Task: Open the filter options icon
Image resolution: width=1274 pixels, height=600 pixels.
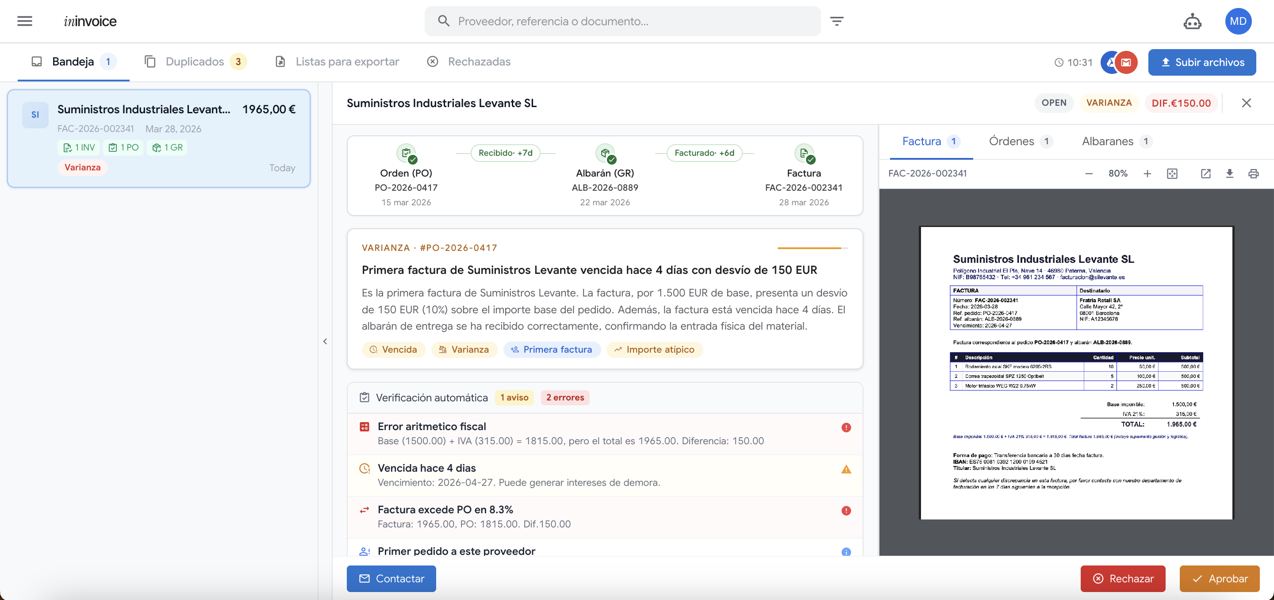Action: [837, 21]
